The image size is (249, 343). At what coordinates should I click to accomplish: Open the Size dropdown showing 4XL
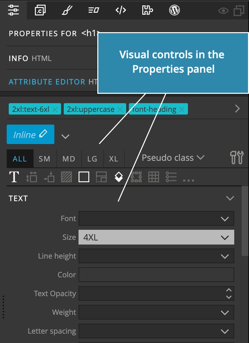(156, 237)
